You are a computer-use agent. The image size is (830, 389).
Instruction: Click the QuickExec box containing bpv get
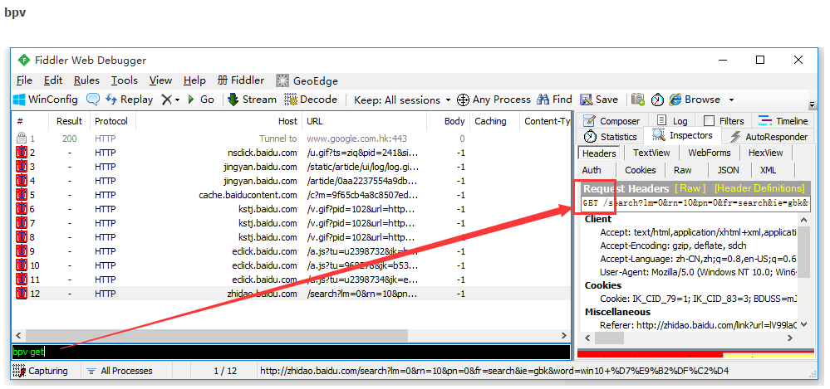click(x=291, y=352)
